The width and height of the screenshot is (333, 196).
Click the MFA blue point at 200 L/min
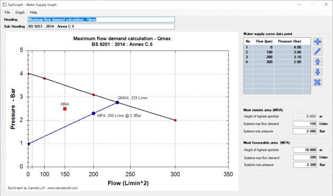(x=94, y=114)
